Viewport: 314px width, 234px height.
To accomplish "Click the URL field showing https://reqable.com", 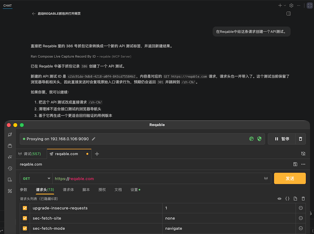I will click(x=158, y=179).
